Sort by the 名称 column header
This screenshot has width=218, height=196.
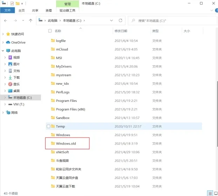(58, 31)
